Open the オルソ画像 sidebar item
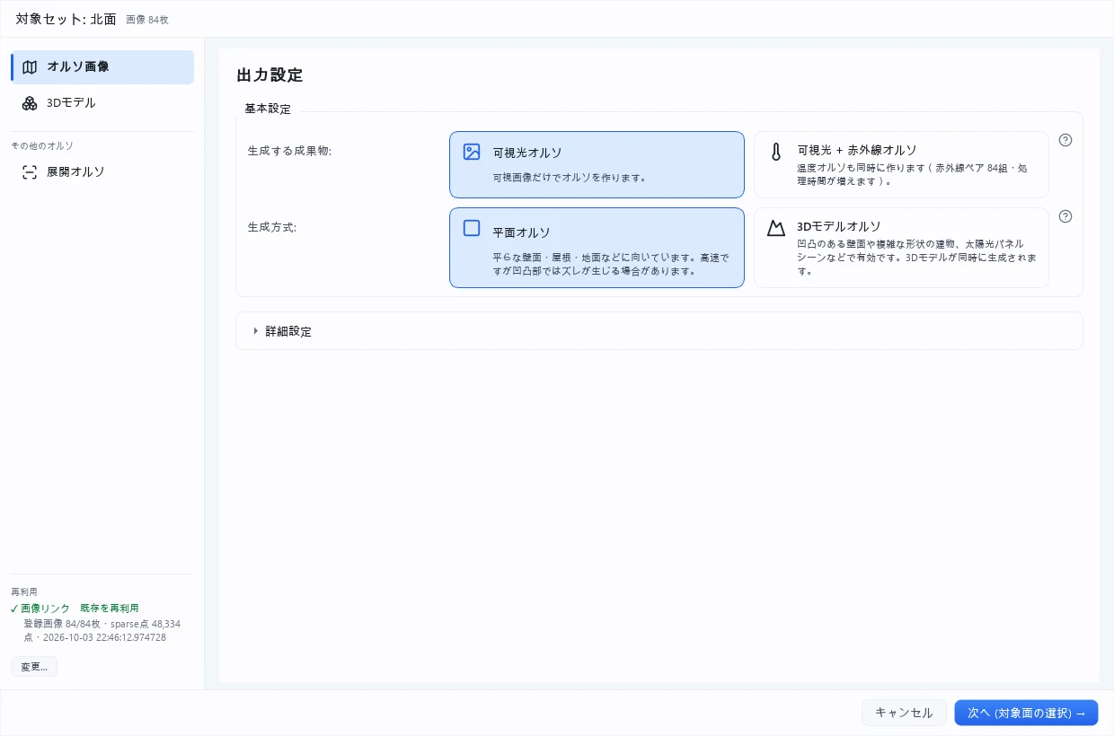 click(102, 67)
